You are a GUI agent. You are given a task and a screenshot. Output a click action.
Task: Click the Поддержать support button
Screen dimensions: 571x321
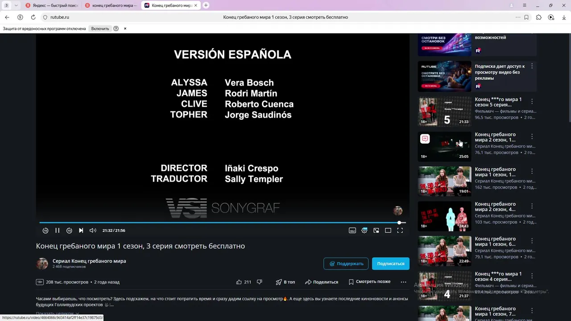[346, 263]
